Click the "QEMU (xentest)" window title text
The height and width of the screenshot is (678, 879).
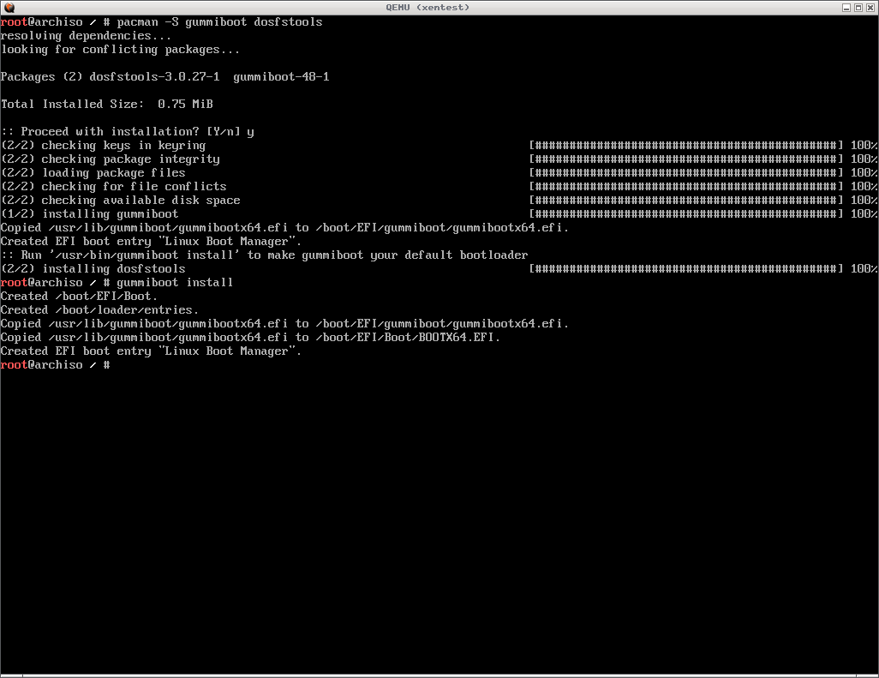pos(439,7)
